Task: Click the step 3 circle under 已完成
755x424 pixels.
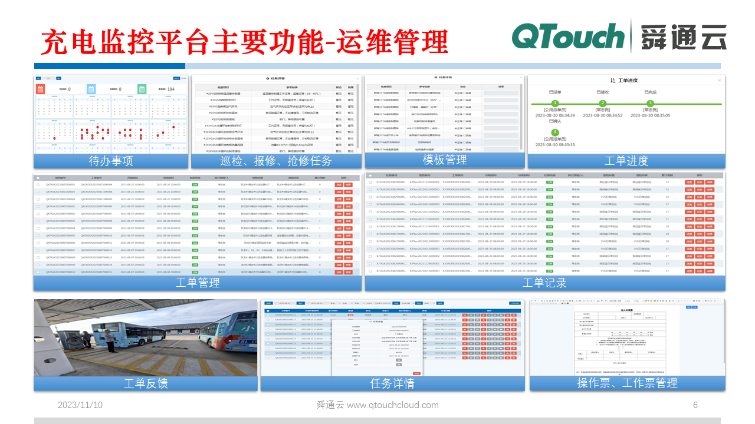Action: (651, 104)
